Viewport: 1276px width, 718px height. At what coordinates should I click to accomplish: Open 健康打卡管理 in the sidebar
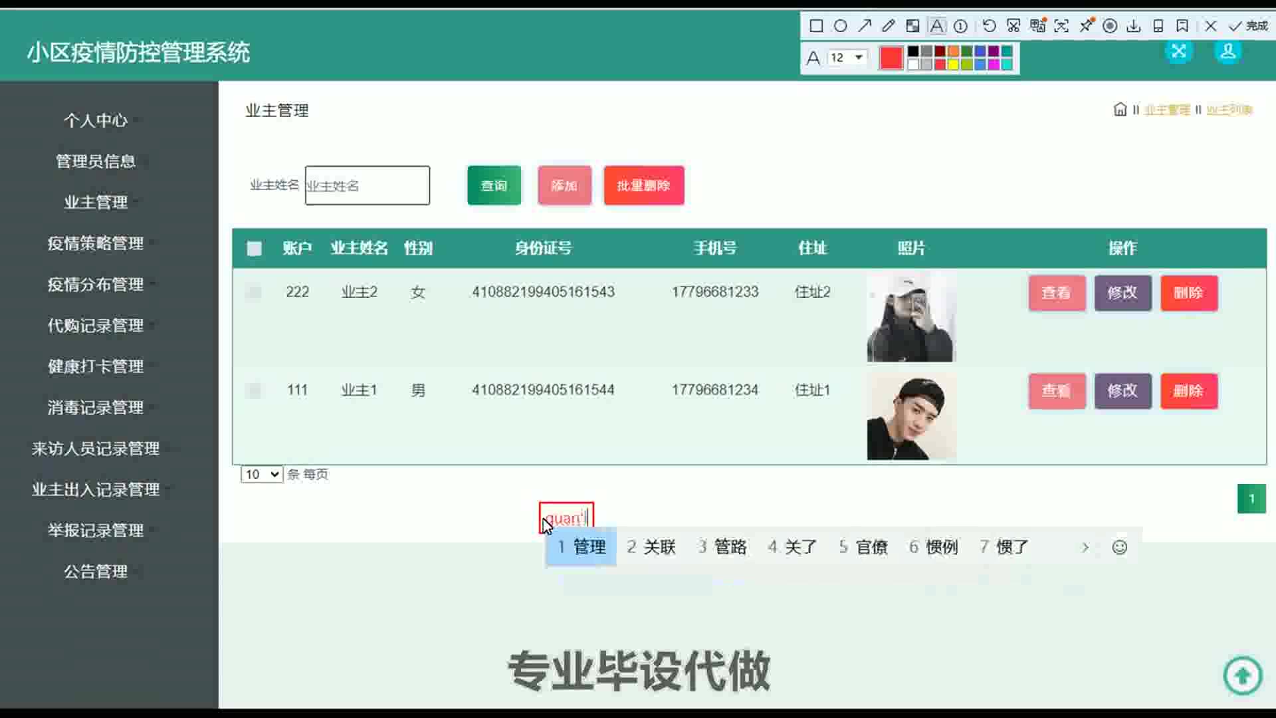pos(96,366)
